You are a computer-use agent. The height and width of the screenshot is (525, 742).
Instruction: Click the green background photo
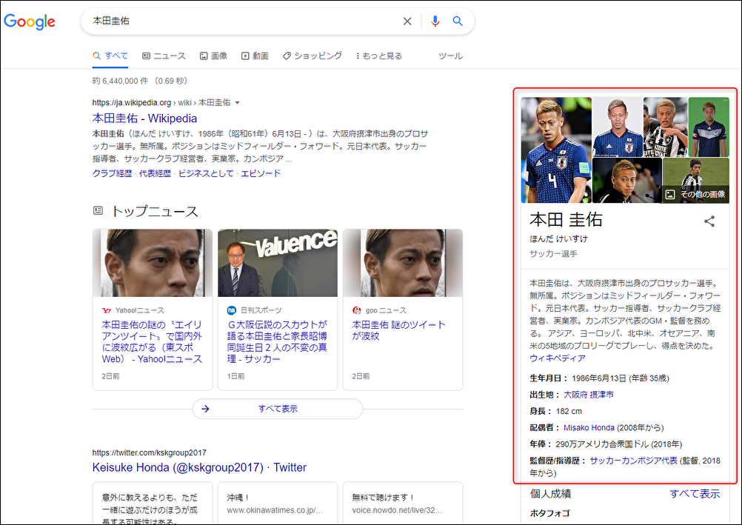point(709,127)
